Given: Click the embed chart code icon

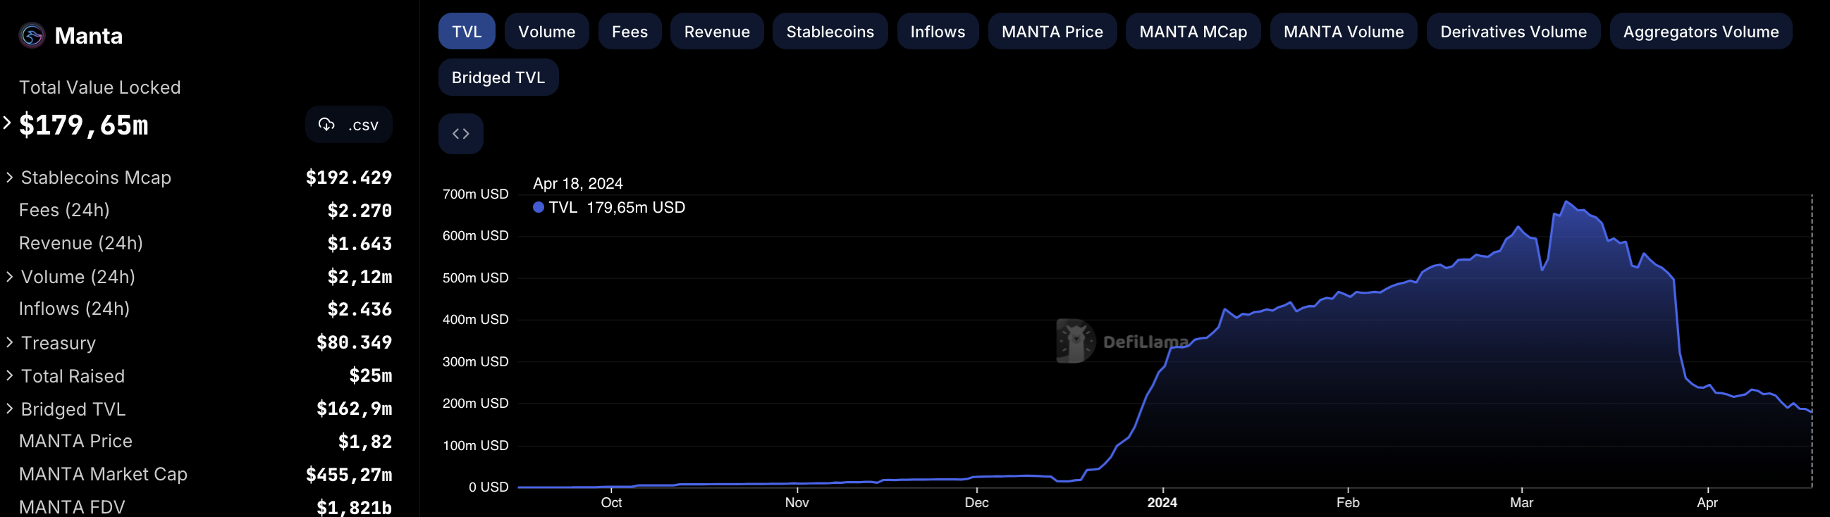Looking at the screenshot, I should (x=460, y=134).
